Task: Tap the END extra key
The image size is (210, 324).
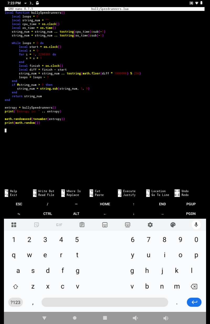Action: 162,204
